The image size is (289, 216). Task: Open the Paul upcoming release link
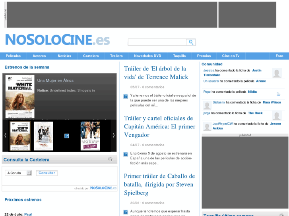(28, 214)
